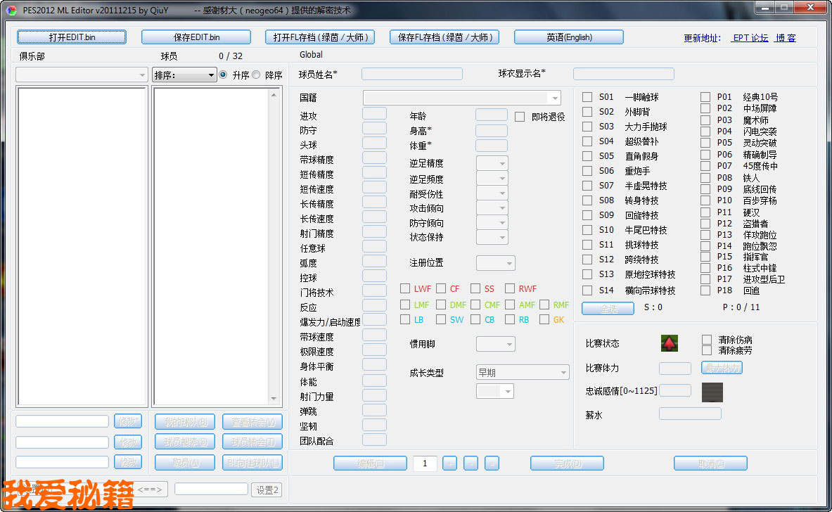Enable the 即将退役 checkbox

click(x=520, y=117)
